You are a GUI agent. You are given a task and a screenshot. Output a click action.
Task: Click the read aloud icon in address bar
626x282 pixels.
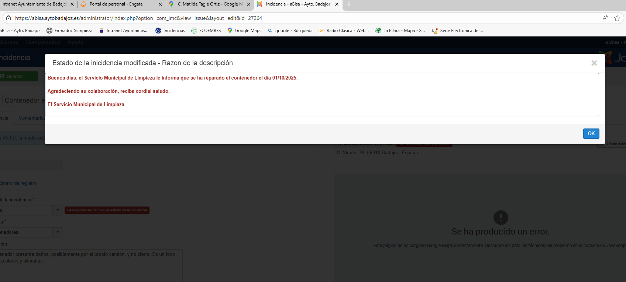[605, 18]
